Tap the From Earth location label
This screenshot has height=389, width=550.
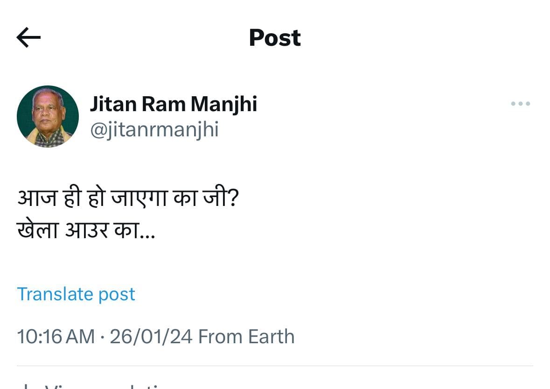[x=246, y=337]
